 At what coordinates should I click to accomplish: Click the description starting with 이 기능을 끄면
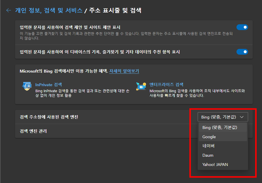[126, 36]
